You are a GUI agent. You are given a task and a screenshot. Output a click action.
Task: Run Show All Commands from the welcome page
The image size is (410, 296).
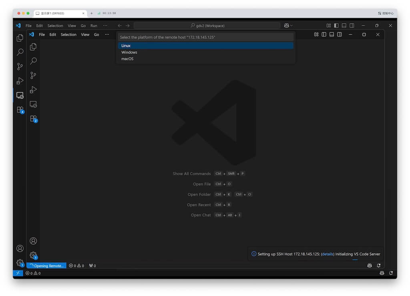click(x=191, y=173)
